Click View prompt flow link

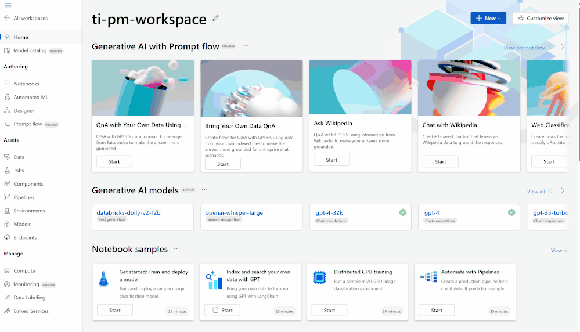(x=524, y=48)
